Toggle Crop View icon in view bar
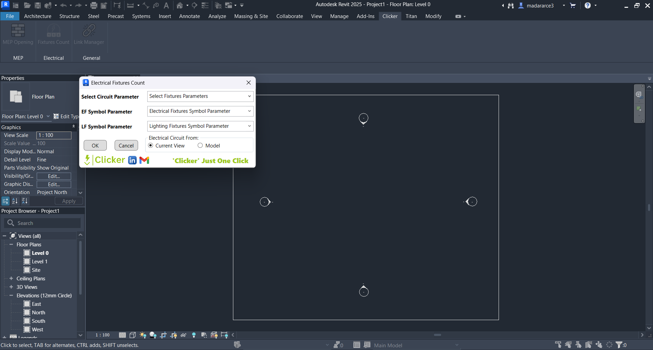653x350 pixels. click(163, 335)
